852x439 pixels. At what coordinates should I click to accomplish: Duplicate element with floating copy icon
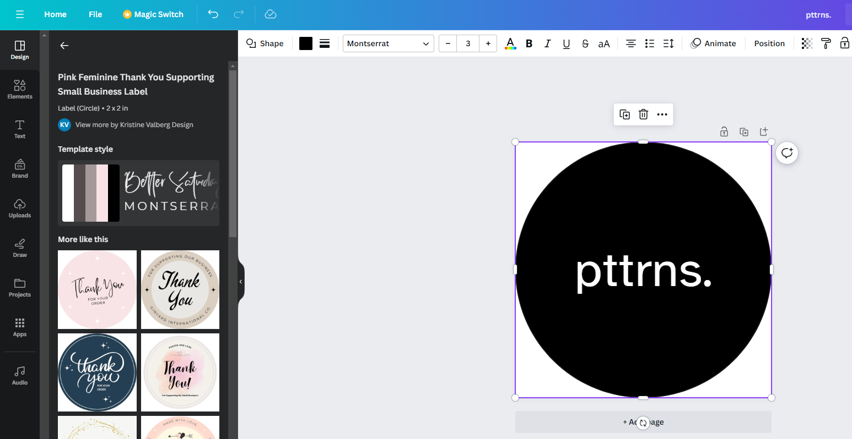click(625, 114)
